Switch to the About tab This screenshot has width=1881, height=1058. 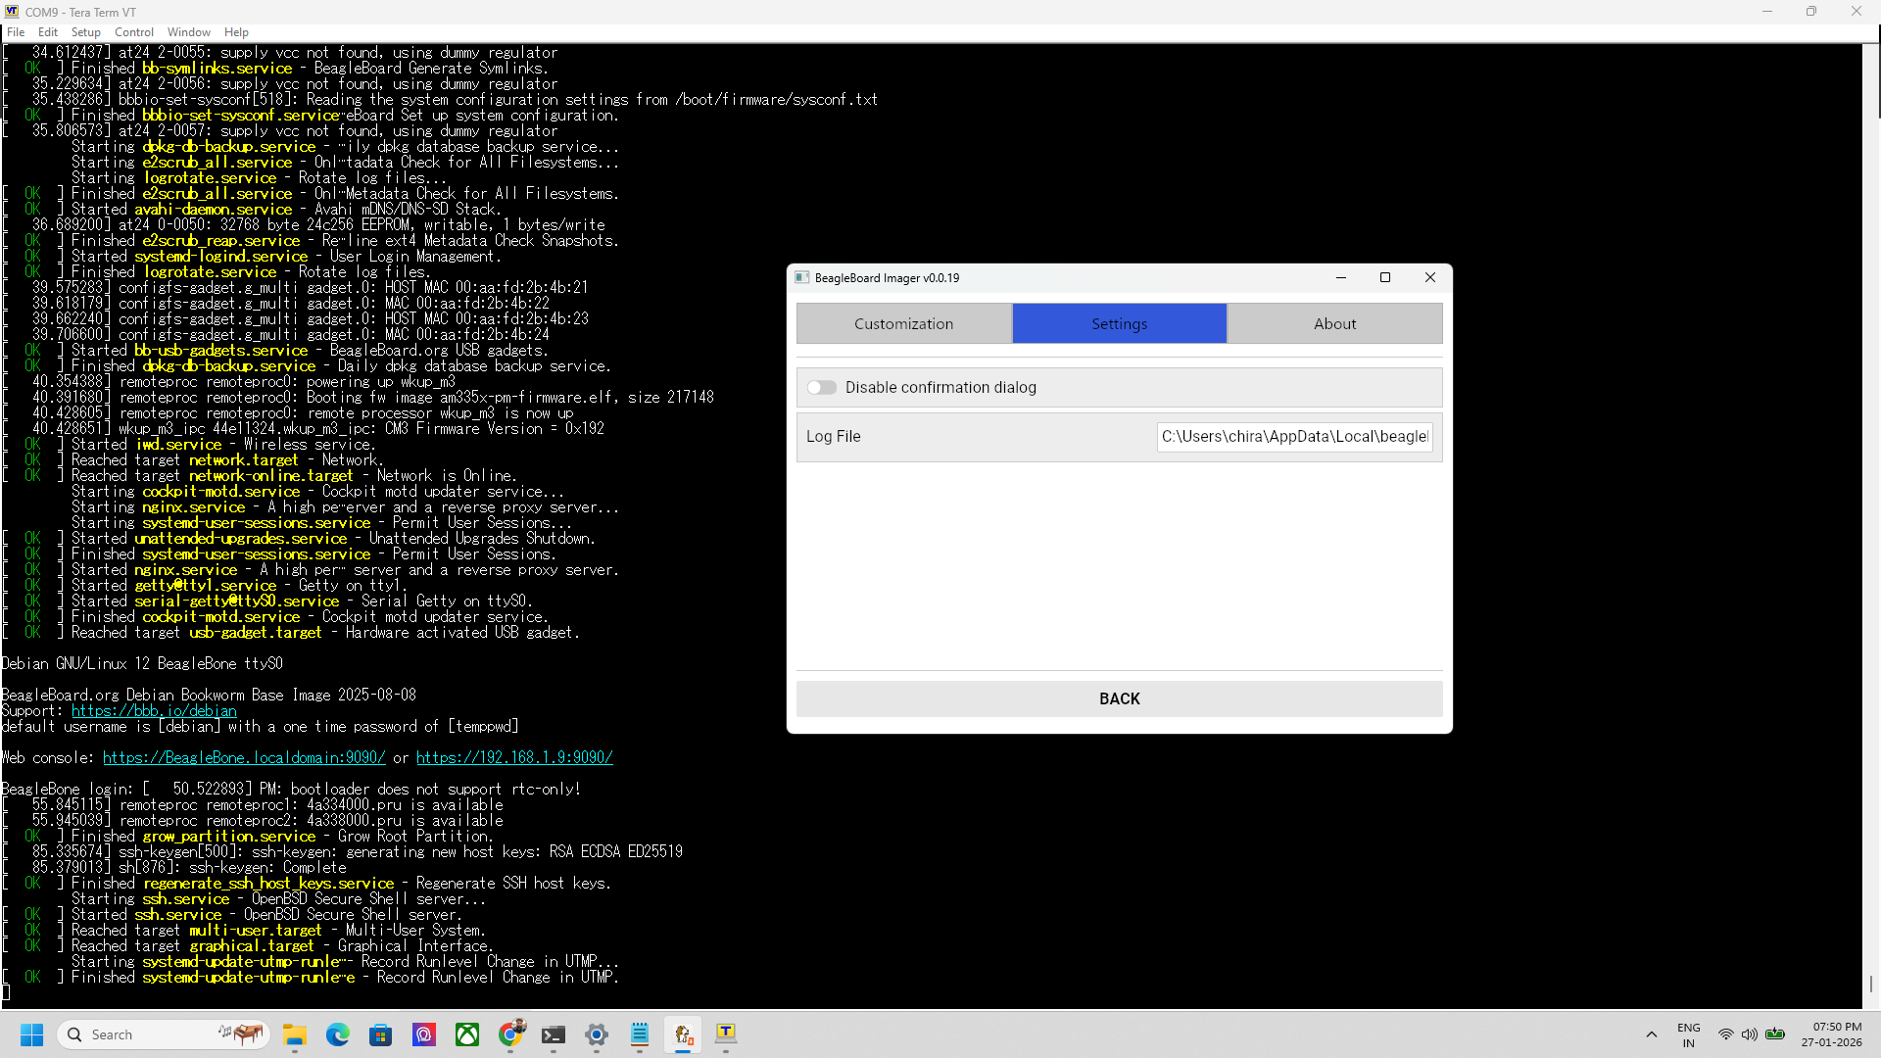[1334, 324]
